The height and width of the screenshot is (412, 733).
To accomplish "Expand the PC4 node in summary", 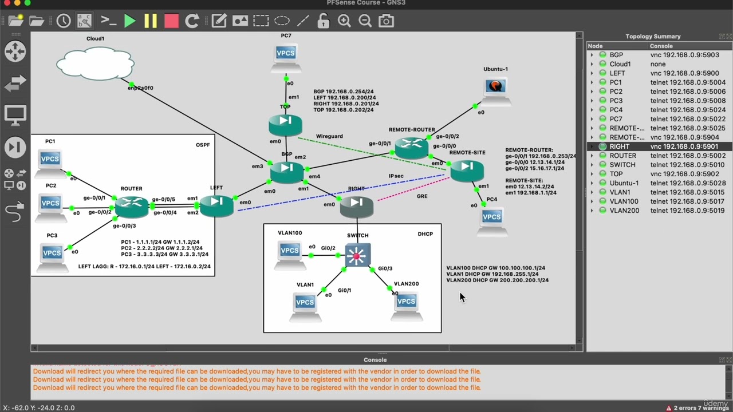I will [592, 110].
